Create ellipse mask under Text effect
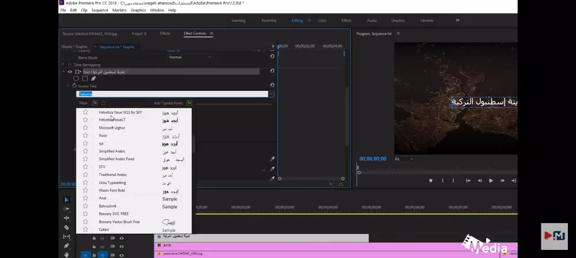Image resolution: width=576 pixels, height=258 pixels. (x=76, y=78)
